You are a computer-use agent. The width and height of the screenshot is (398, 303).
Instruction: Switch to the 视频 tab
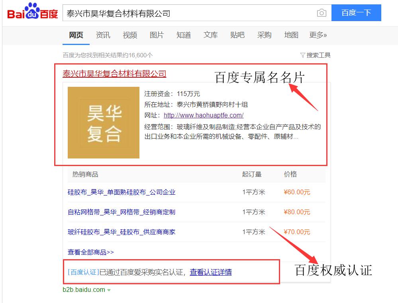click(129, 35)
